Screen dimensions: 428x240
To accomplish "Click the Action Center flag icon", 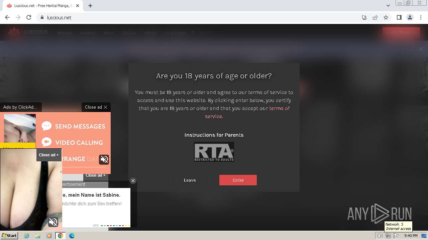I will click(396, 236).
